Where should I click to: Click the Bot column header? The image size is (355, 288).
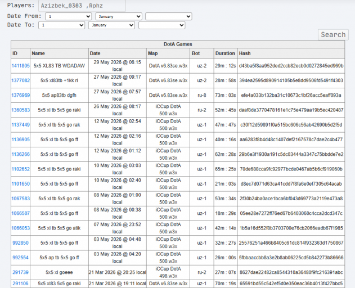(x=202, y=53)
